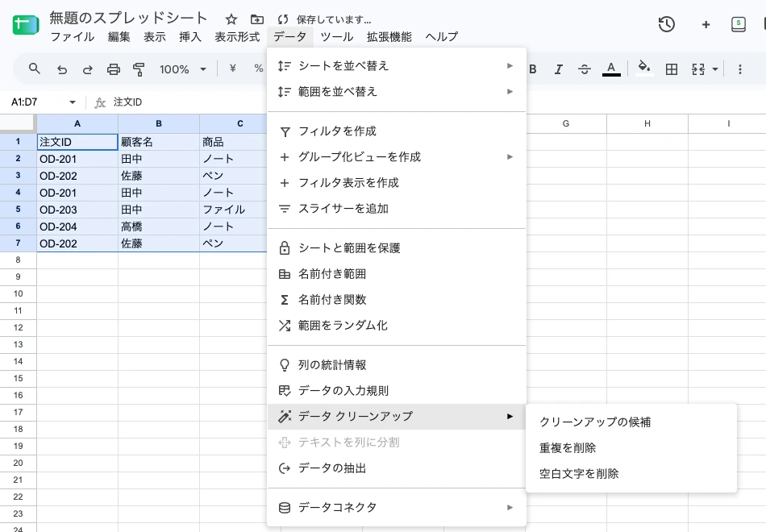Choose スライサーを追加
766x532 pixels.
coord(397,209)
